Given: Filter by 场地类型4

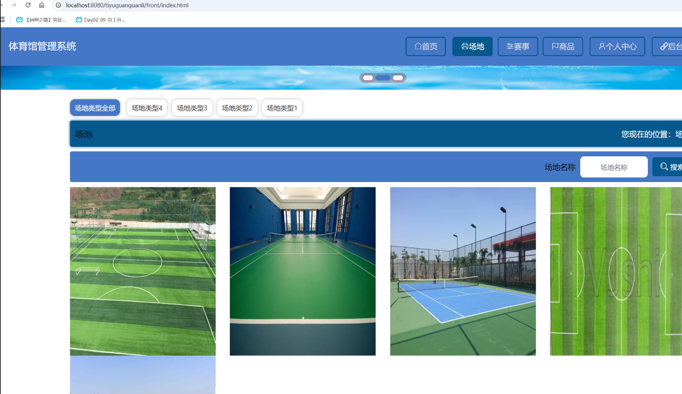Looking at the screenshot, I should pos(147,108).
